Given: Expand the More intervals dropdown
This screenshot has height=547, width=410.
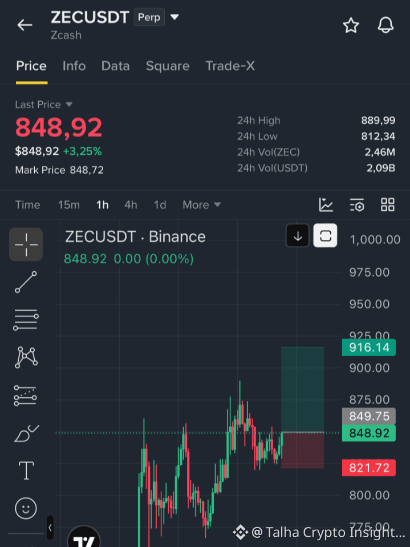Looking at the screenshot, I should point(201,205).
